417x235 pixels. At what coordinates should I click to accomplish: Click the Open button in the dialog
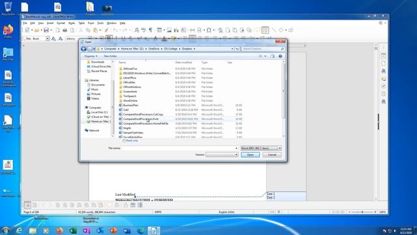[x=250, y=155]
